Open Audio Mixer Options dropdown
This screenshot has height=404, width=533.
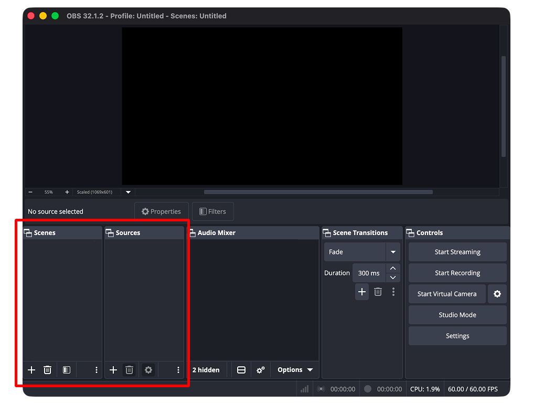295,370
